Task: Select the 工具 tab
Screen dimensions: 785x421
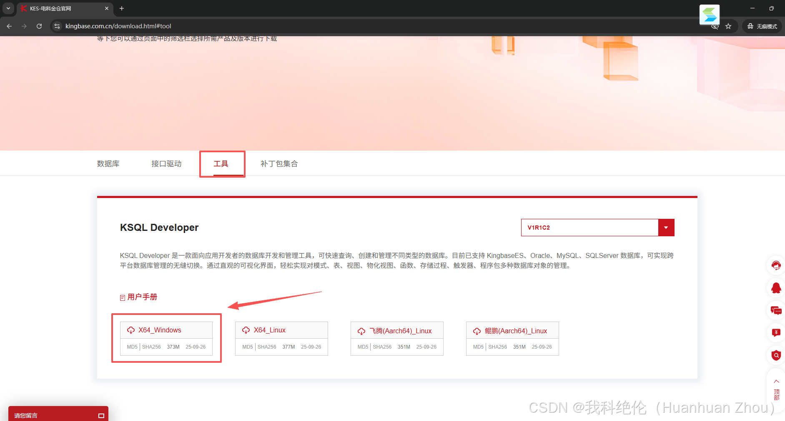Action: pos(221,163)
